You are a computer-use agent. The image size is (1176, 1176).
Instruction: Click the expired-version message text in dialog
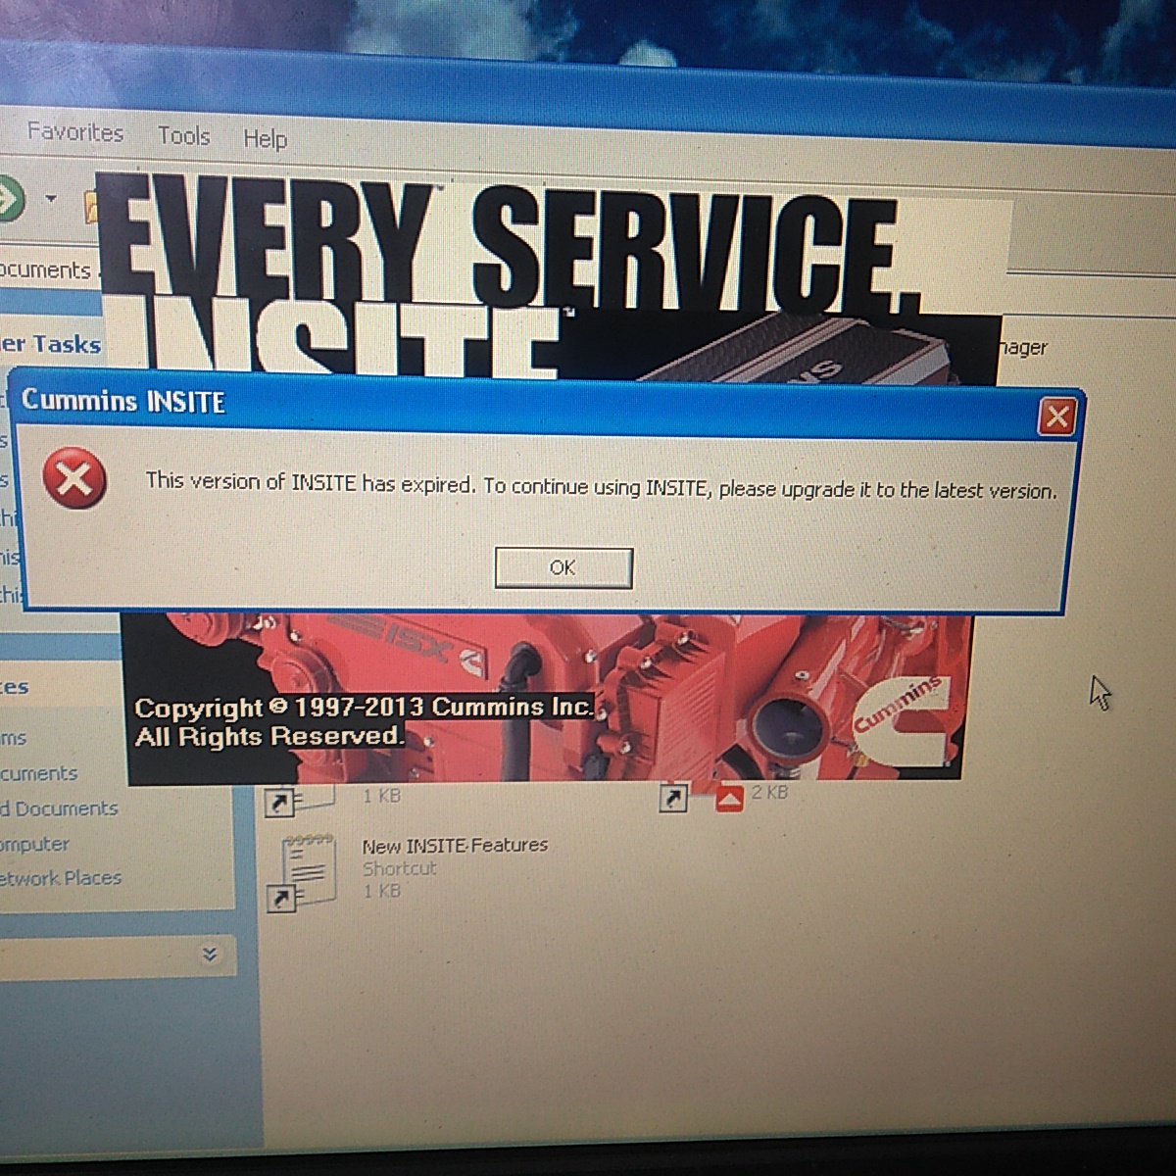(x=602, y=486)
